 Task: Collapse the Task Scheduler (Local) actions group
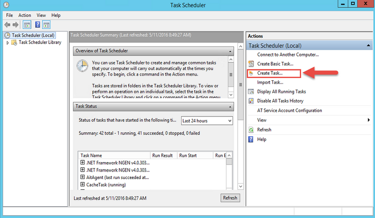coord(368,46)
